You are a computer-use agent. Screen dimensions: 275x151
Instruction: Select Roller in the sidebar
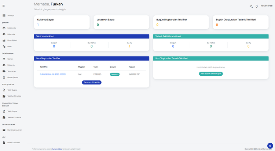[x=10, y=46]
